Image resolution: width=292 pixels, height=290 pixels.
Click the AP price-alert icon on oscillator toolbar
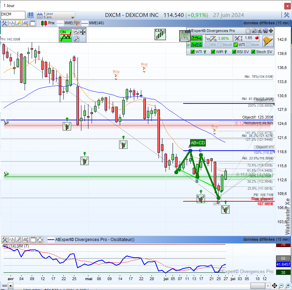[x=26, y=240]
